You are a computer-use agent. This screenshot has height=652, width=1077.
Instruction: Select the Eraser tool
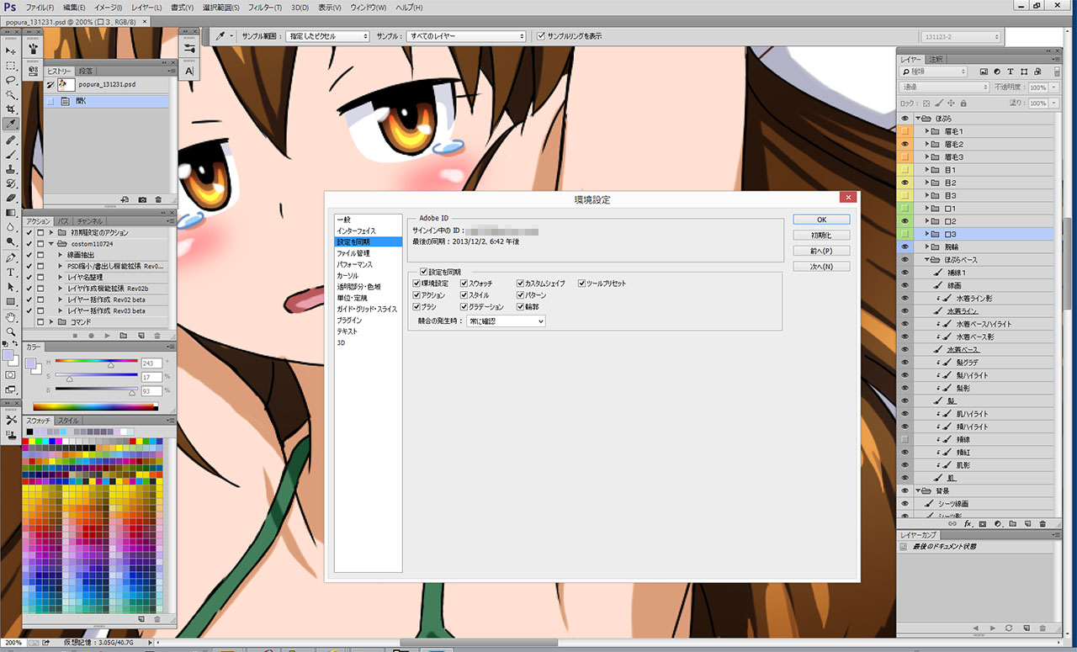click(11, 197)
